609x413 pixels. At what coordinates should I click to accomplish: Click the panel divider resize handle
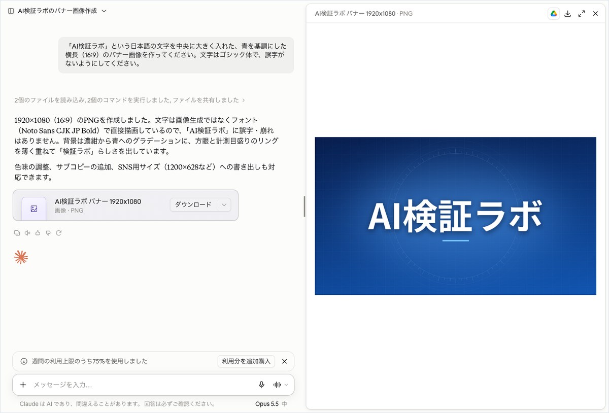coord(304,206)
